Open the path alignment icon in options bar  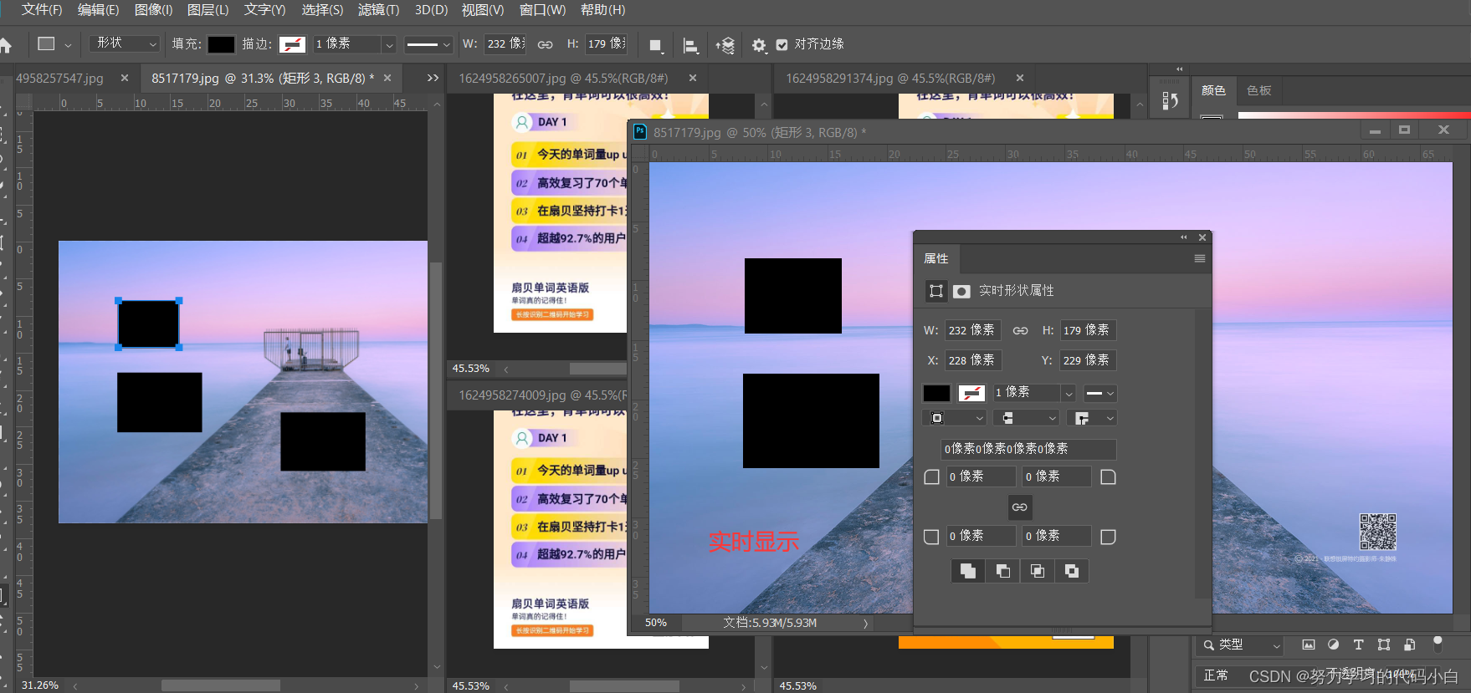pyautogui.click(x=690, y=45)
